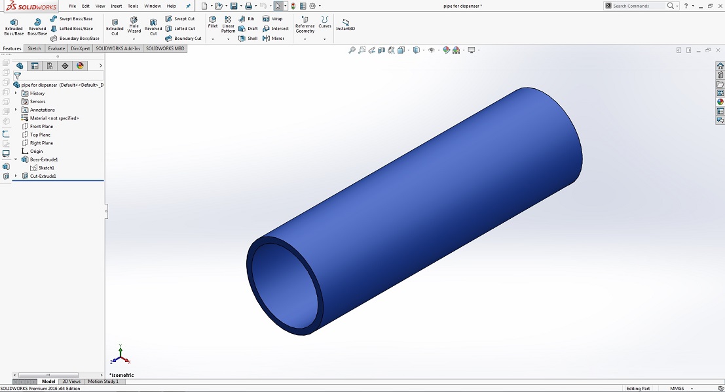Collapse the Boss-Extrude1 feature

[x=16, y=159]
